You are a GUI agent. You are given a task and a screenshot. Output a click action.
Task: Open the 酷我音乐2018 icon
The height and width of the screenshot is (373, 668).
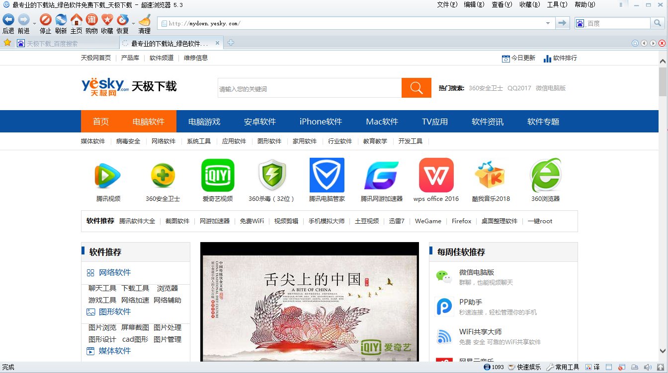click(491, 175)
